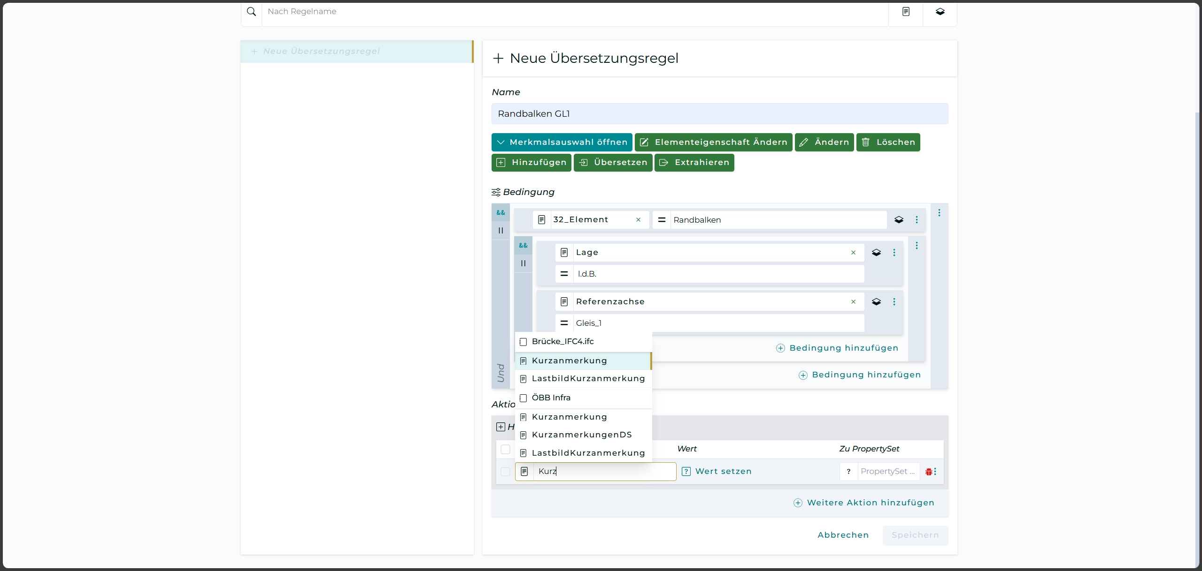This screenshot has width=1202, height=571.
Task: Click the search magnifier icon
Action: point(251,12)
